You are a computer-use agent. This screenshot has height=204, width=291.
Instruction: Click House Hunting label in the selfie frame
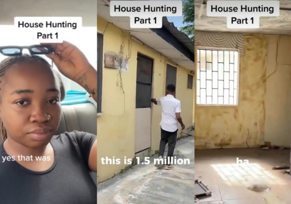coord(48,30)
